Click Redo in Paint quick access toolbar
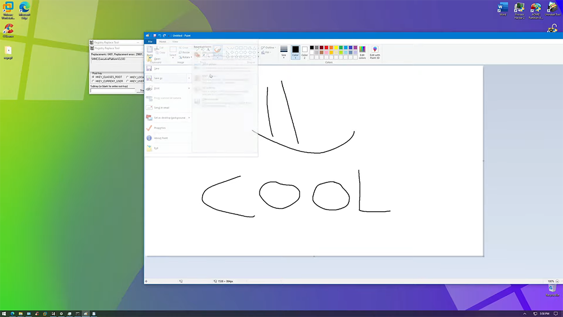Screen dimensions: 563x317 click(x=164, y=35)
